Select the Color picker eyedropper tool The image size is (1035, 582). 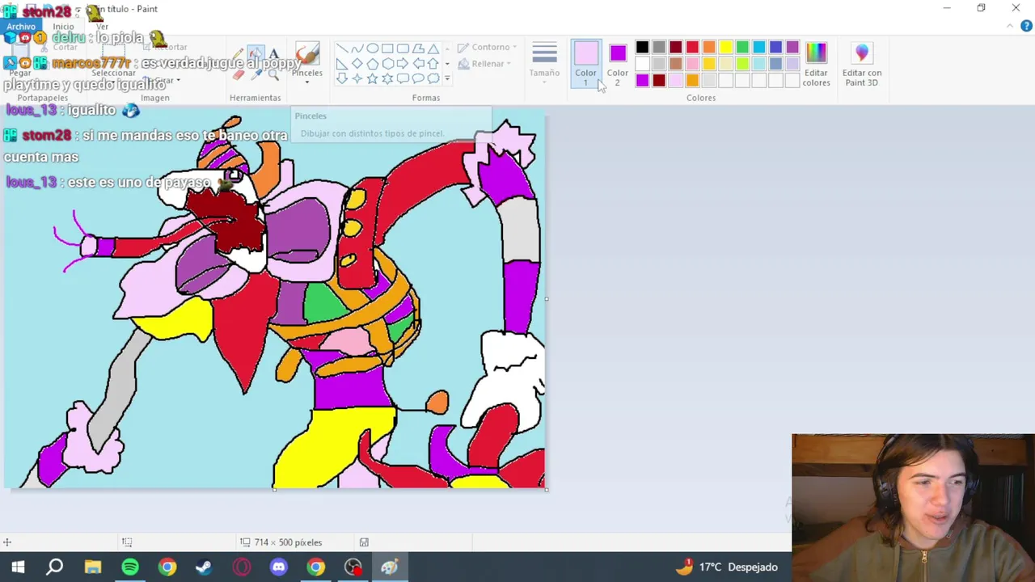pos(256,74)
